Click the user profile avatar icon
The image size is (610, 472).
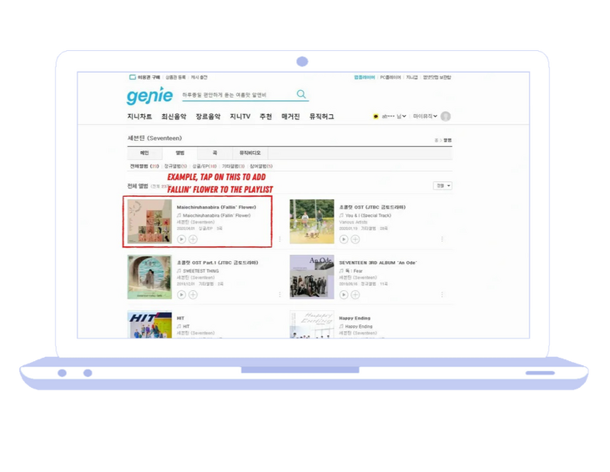point(446,117)
